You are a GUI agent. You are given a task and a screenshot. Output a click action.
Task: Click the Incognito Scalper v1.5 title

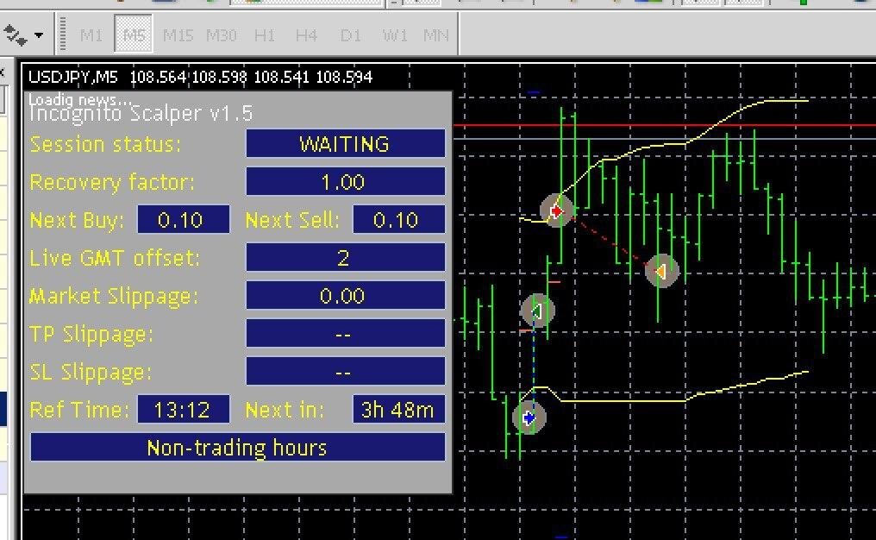(x=141, y=114)
